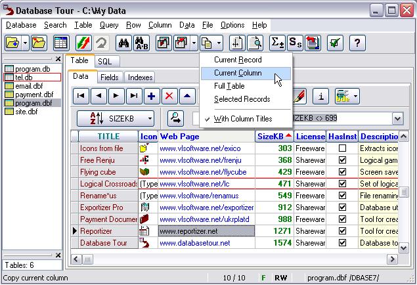
Task: Click the open database folder icon
Action: (x=12, y=43)
